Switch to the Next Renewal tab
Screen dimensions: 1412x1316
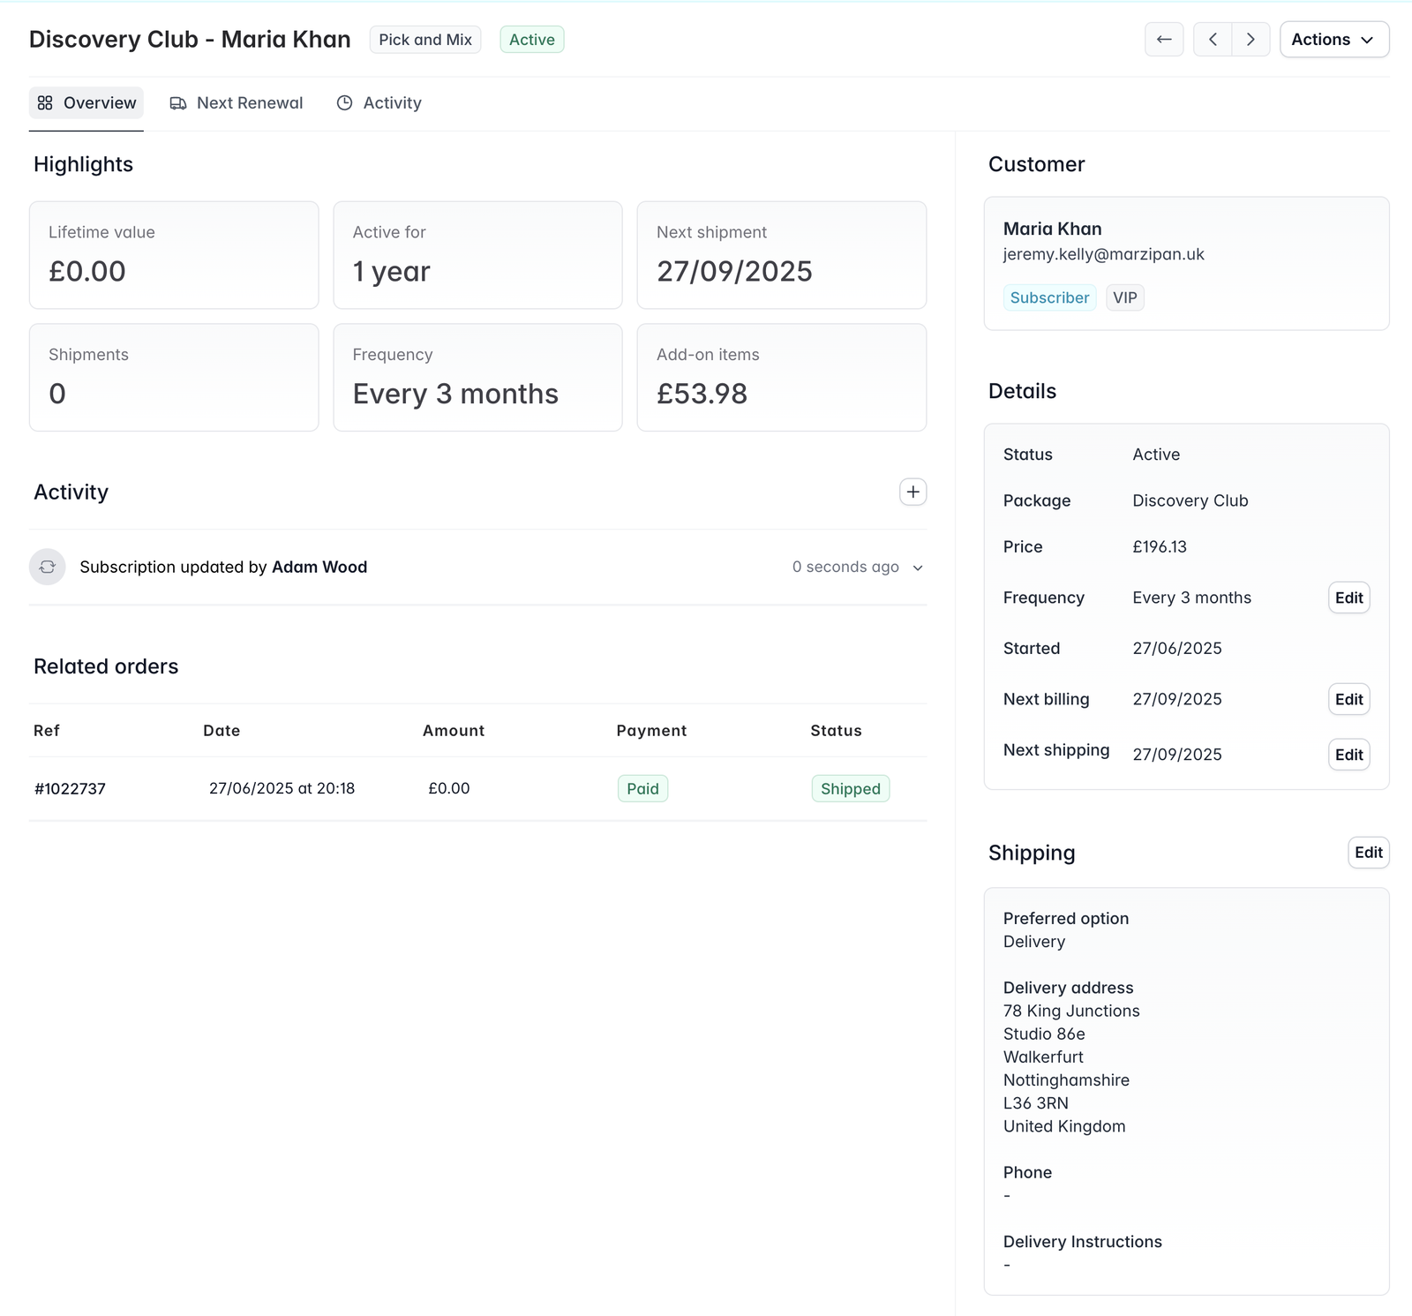237,103
